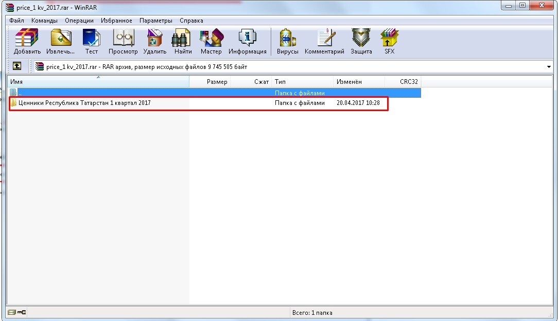
Task: Click the address bar archive path text
Action: click(147, 67)
